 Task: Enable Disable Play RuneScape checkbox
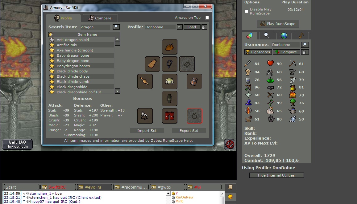coord(246,11)
